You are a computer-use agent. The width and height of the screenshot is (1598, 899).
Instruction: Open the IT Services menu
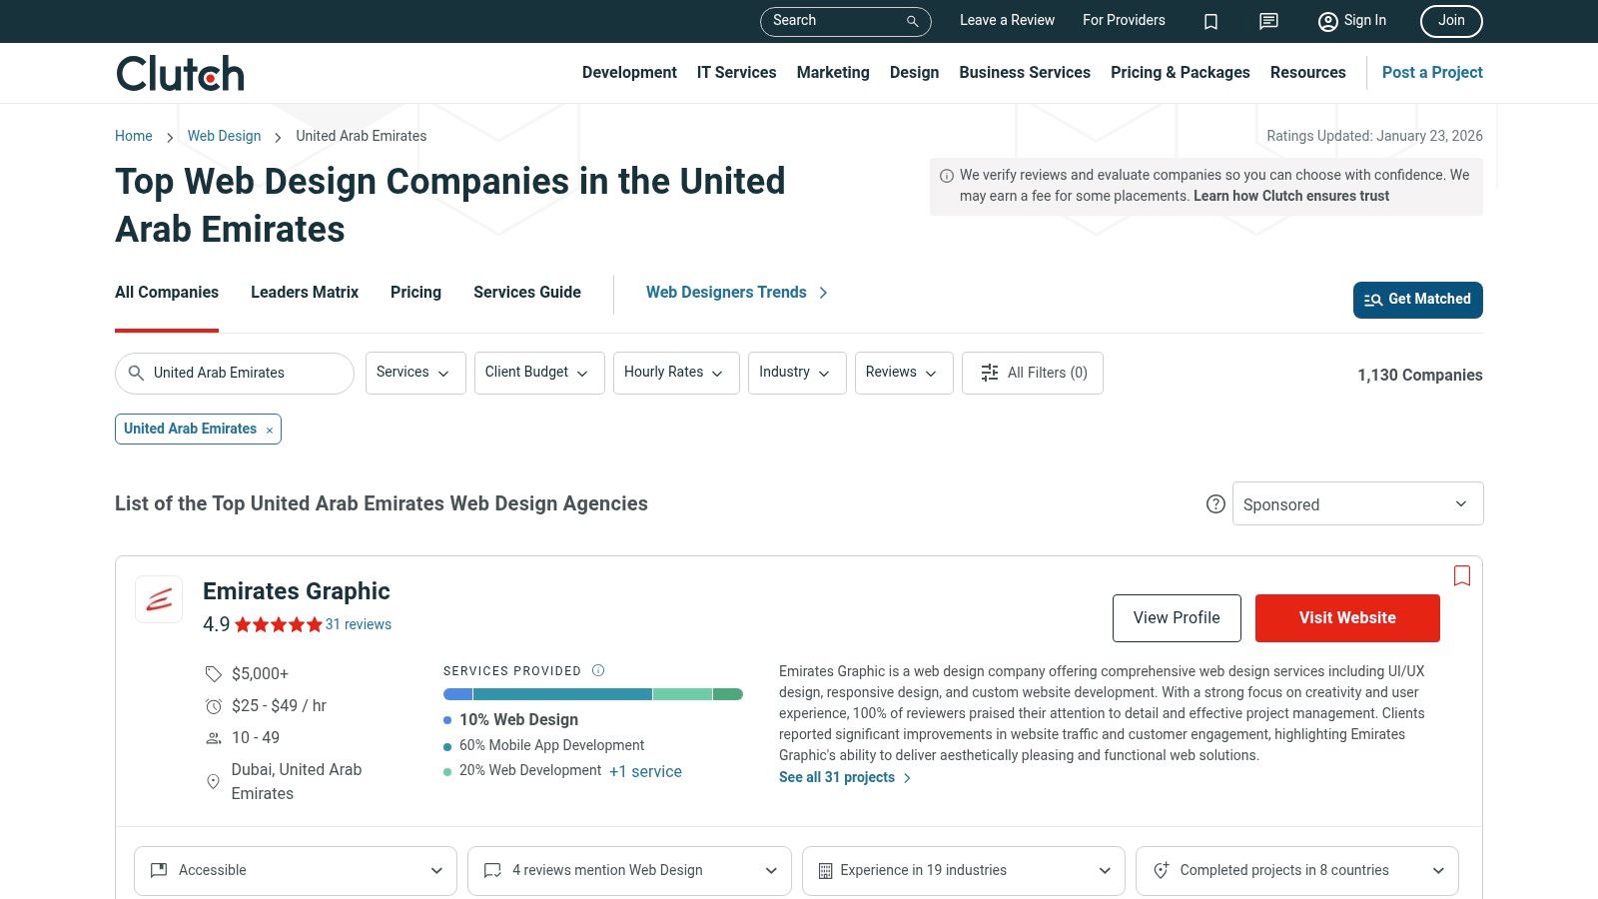(736, 72)
